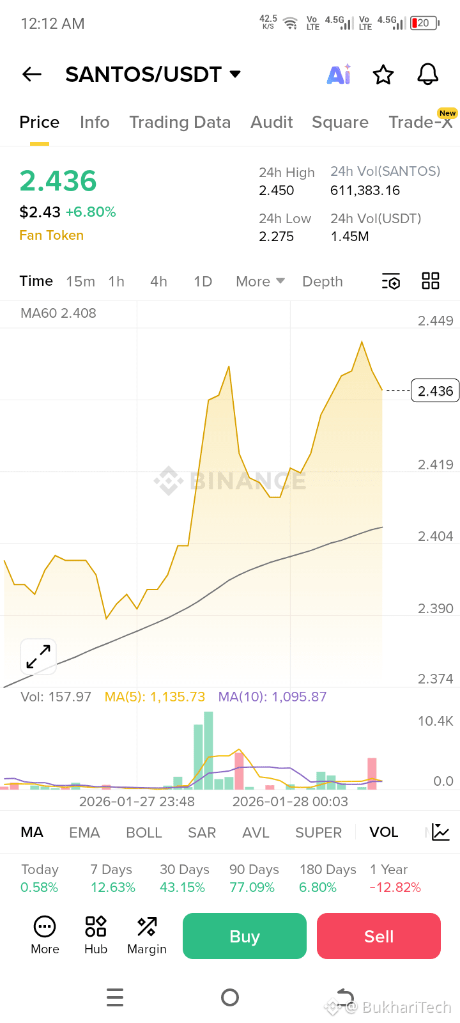
Task: Open the Margin trading screen
Action: click(x=146, y=935)
